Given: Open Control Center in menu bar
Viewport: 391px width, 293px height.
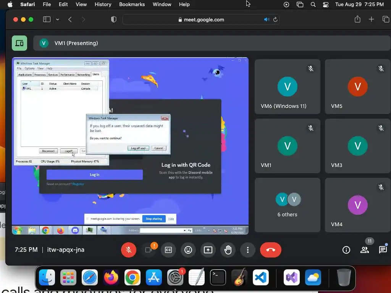Looking at the screenshot, I should click(325, 5).
